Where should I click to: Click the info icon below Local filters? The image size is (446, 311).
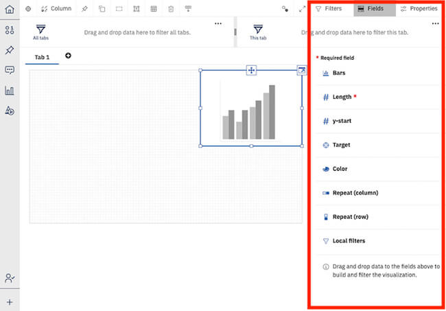326,266
